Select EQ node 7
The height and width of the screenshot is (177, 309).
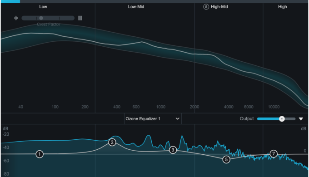tap(274, 153)
